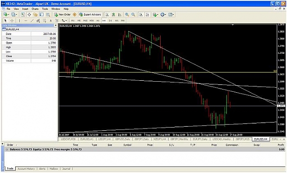Activate the standard cursor mode
Viewport: 287px width, 173px height.
tap(6, 21)
